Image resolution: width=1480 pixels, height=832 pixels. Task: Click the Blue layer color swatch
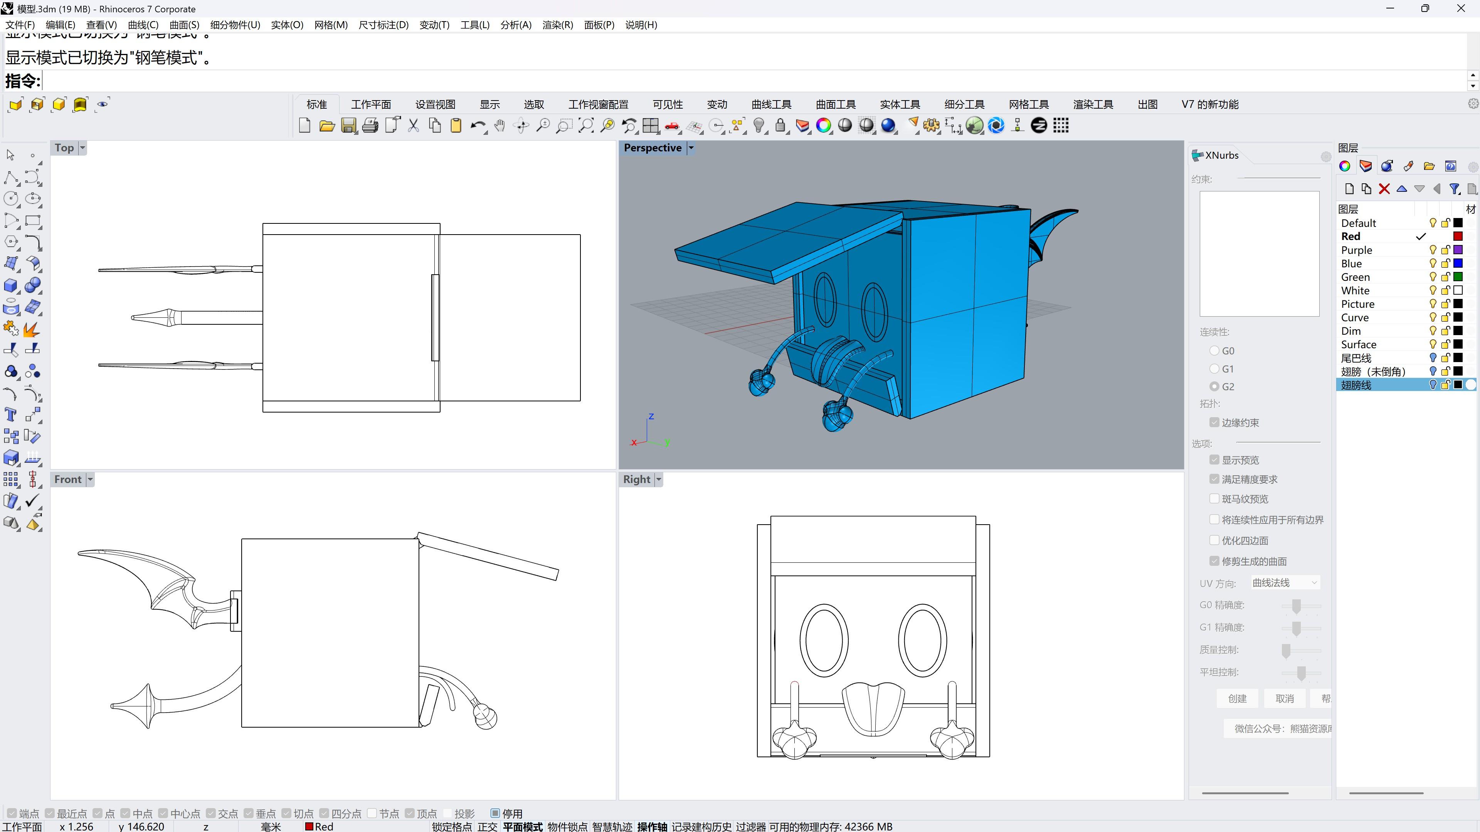(x=1458, y=263)
